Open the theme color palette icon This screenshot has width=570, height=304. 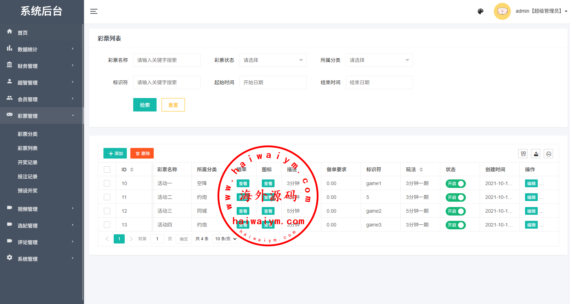tap(480, 11)
